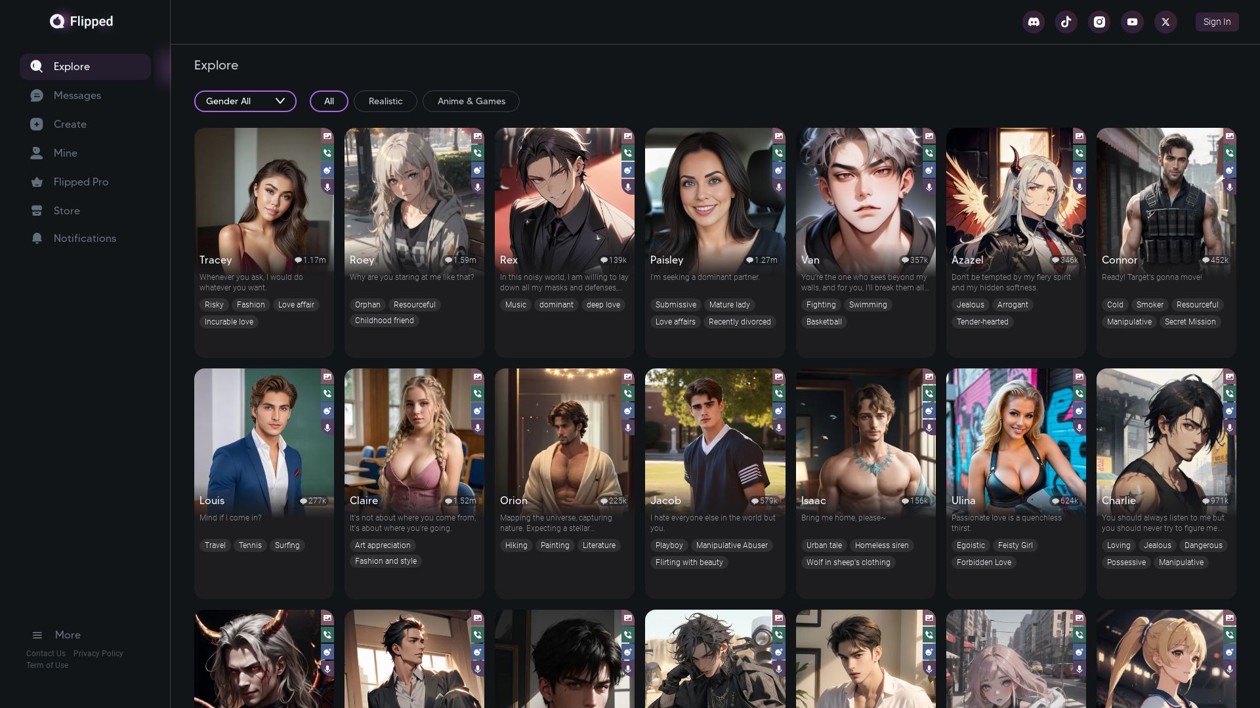Expand the More section in the sidebar
Viewport: 1260px width, 708px height.
[x=56, y=635]
